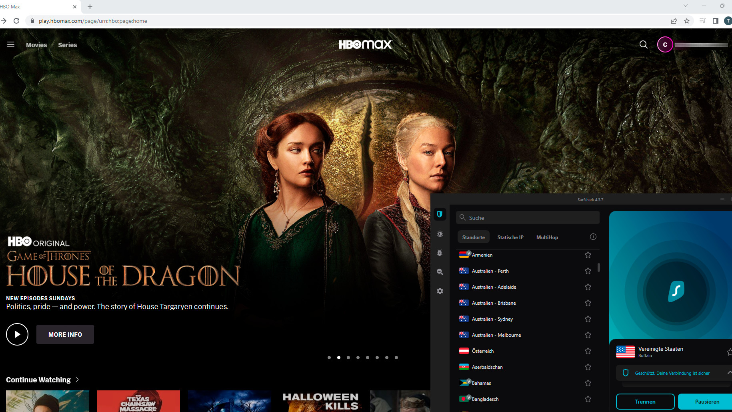The image size is (732, 412).
Task: Click the HBO Max search icon
Action: (643, 45)
